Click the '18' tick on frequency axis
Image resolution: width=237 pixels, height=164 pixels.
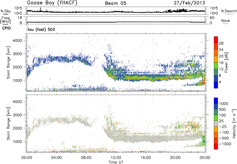click(20, 18)
